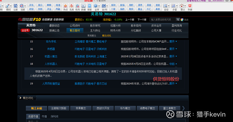
Task: Open the 创/科 dropdown arrow
Action: tap(107, 6)
